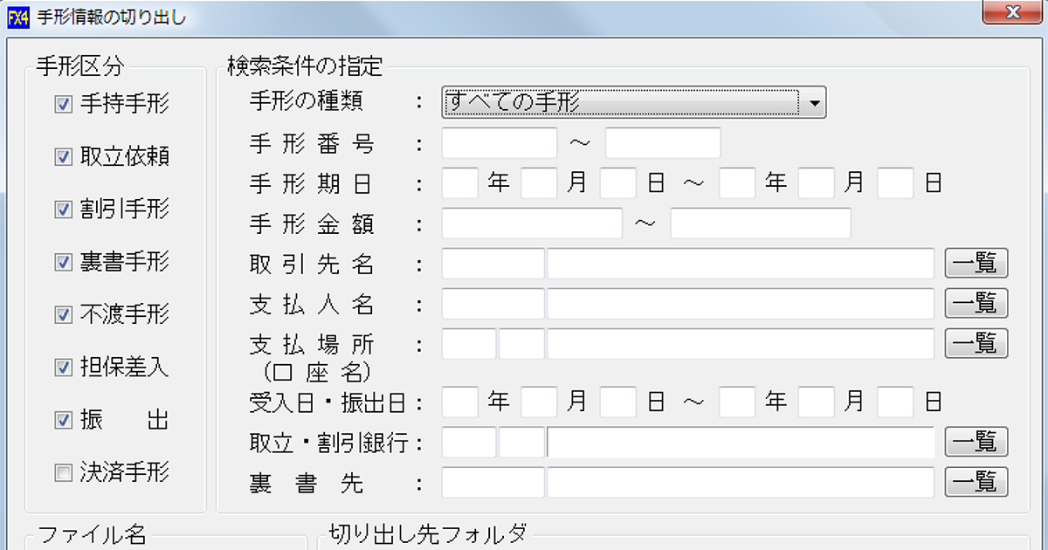Open the 取立・割引銀行 一覧 list
This screenshot has width=1048, height=550.
(976, 442)
